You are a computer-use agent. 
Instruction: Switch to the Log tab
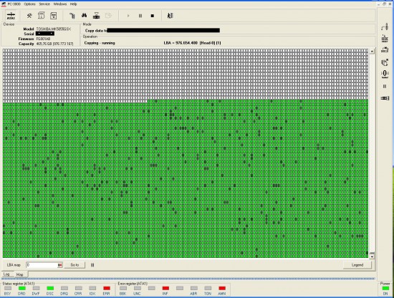6,274
